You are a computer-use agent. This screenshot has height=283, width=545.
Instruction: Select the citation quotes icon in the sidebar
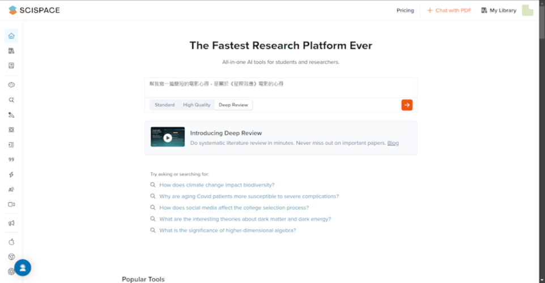click(x=11, y=160)
